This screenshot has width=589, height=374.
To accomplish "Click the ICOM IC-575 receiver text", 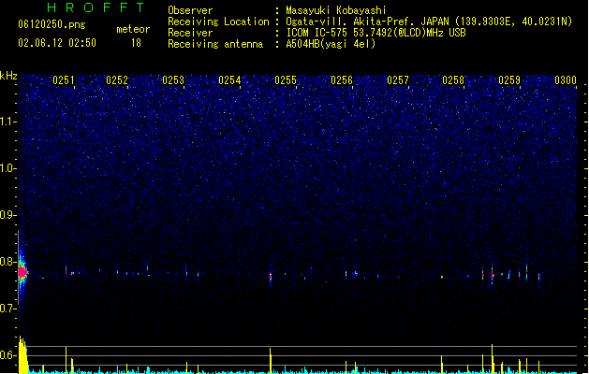I will pos(375,33).
